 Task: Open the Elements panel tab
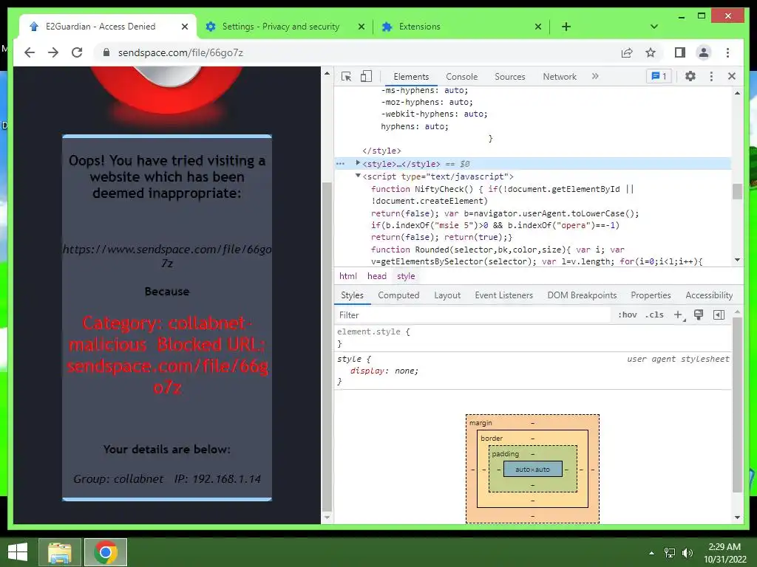click(x=411, y=77)
